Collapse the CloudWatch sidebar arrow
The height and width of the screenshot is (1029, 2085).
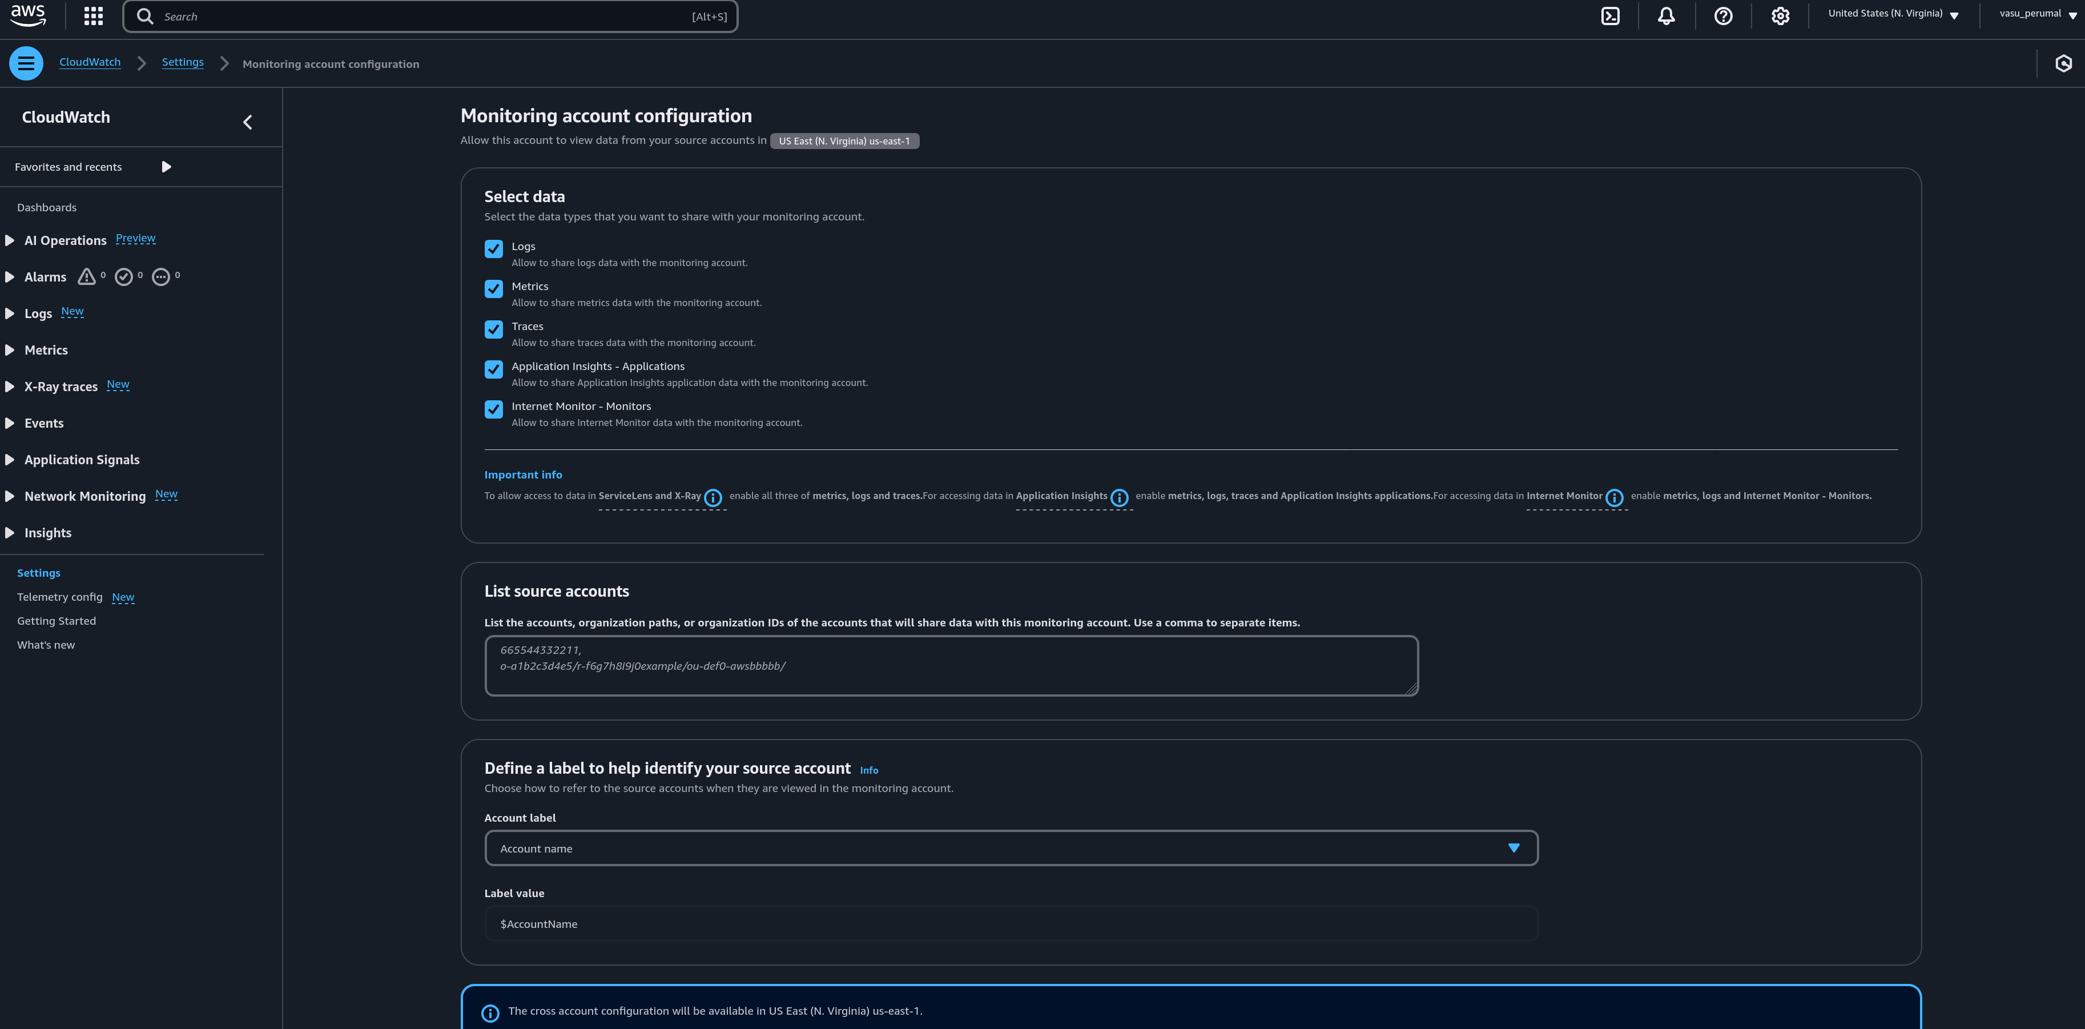(x=248, y=122)
